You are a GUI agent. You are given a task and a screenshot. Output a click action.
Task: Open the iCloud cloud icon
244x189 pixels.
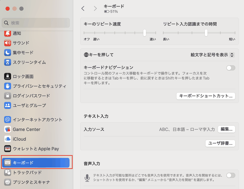[7, 139]
